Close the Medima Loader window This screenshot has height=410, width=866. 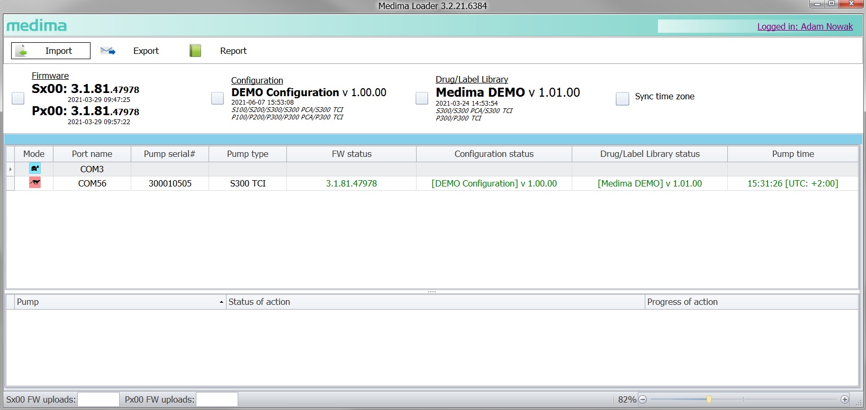click(x=852, y=4)
